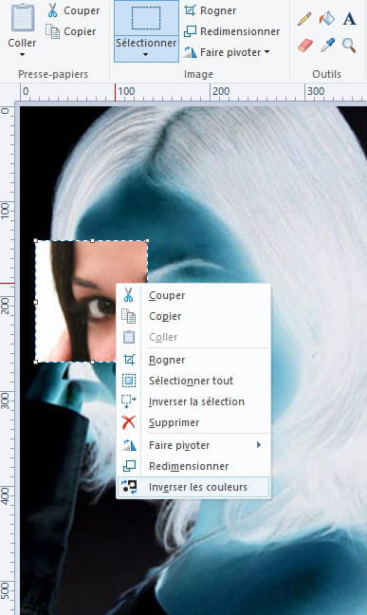
Task: Click Copier in the ribbon
Action: point(71,31)
